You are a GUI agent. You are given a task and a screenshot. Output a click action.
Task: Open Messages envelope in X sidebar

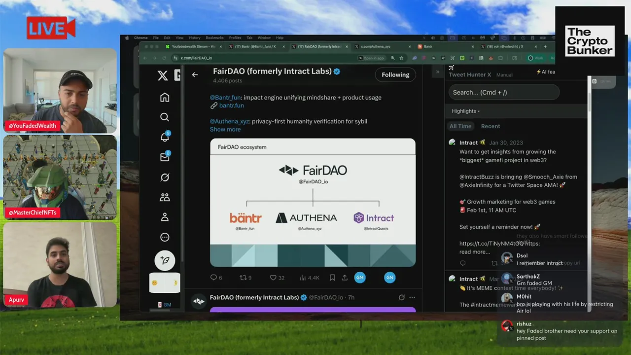(165, 157)
